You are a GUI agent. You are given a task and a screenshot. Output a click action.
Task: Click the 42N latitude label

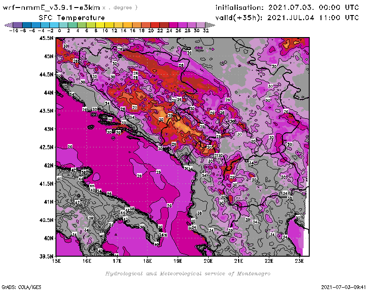(48, 165)
